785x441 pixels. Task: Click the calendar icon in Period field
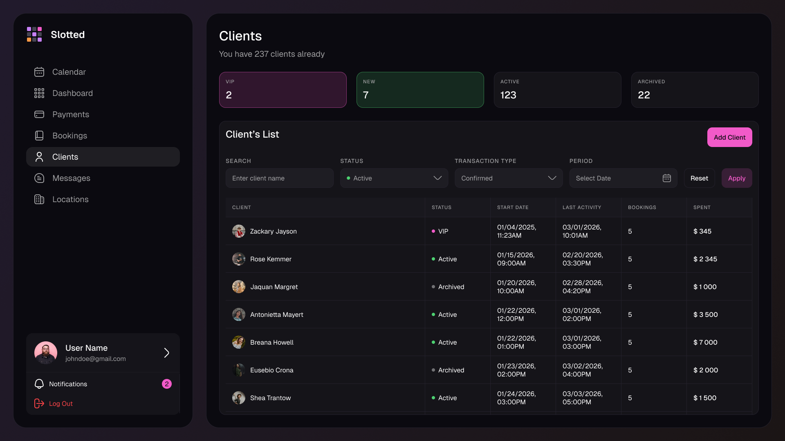667,178
